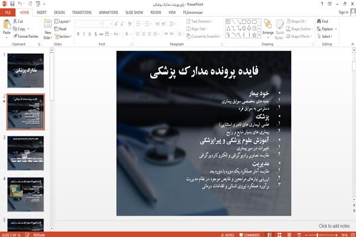Open the font size combo box
Image resolution: width=356 pixels, height=237 pixels.
pyautogui.click(x=107, y=24)
